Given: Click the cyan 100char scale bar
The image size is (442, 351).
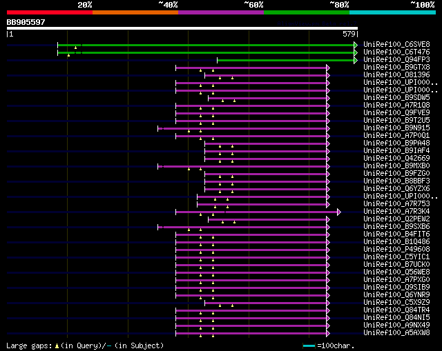Looking at the screenshot, I should pos(309,345).
